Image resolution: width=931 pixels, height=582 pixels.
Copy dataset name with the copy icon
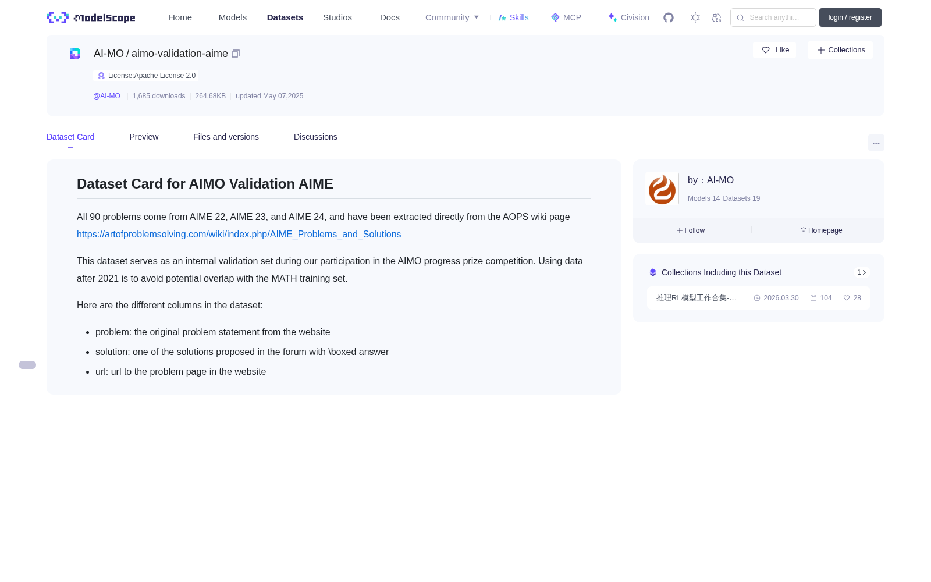point(236,54)
